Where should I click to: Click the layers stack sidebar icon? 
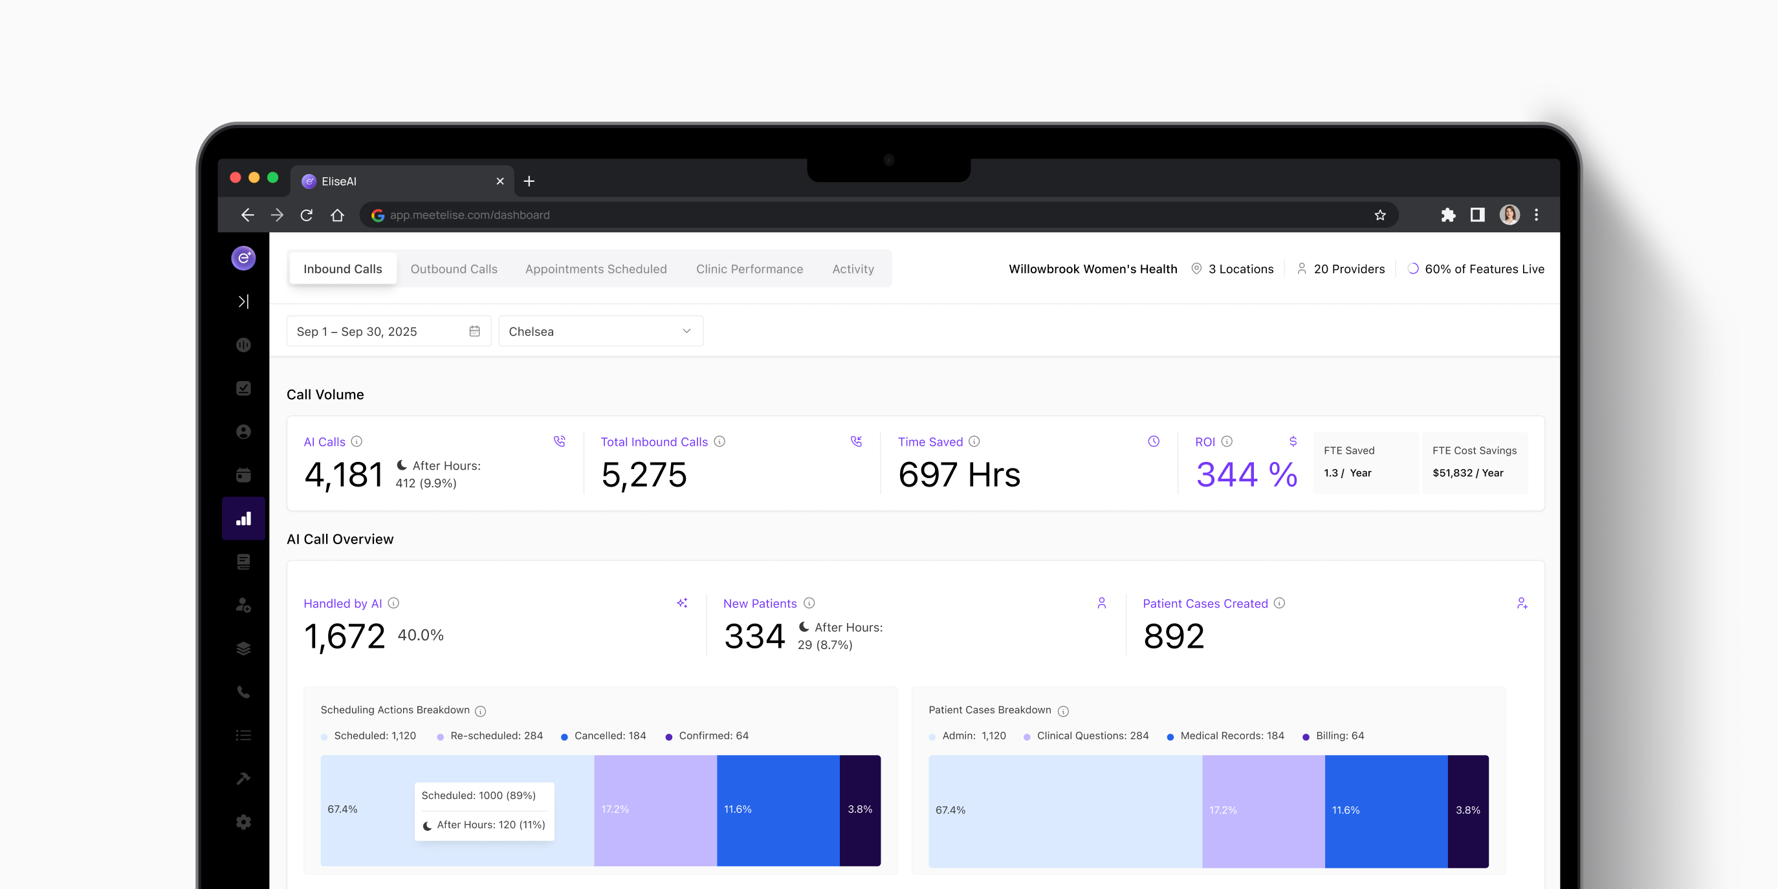click(243, 648)
